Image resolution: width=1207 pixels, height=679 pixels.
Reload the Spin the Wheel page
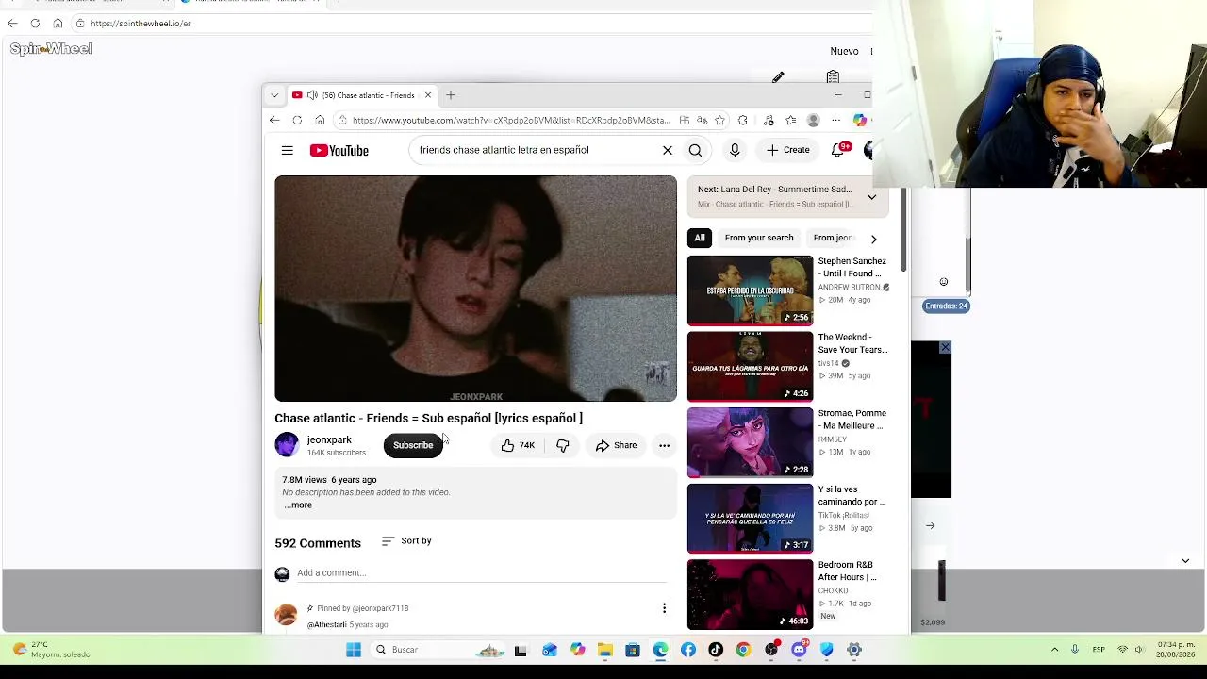35,24
